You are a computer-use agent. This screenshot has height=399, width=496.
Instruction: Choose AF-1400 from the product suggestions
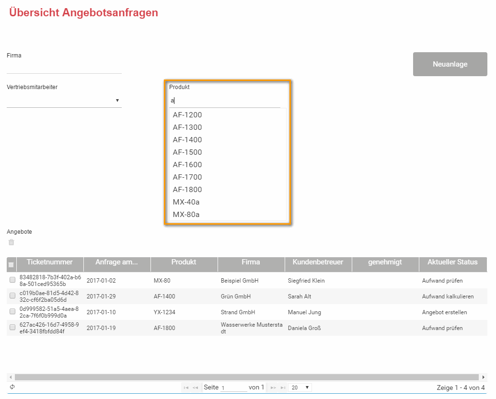coord(187,140)
